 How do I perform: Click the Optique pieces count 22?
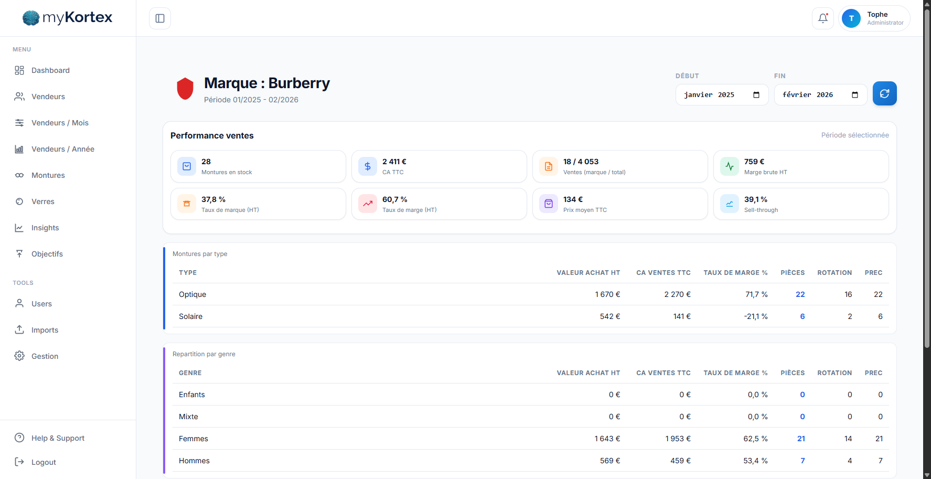click(x=800, y=294)
